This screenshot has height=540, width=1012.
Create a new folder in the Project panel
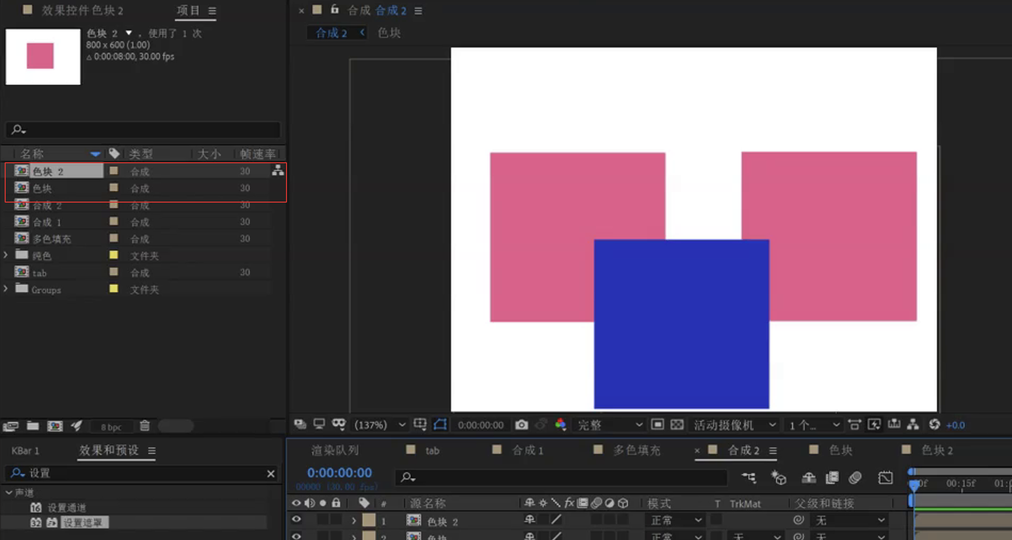(x=33, y=426)
